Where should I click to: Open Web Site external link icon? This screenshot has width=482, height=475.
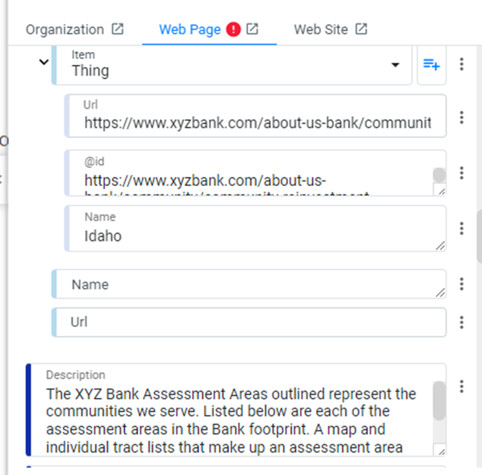point(361,29)
